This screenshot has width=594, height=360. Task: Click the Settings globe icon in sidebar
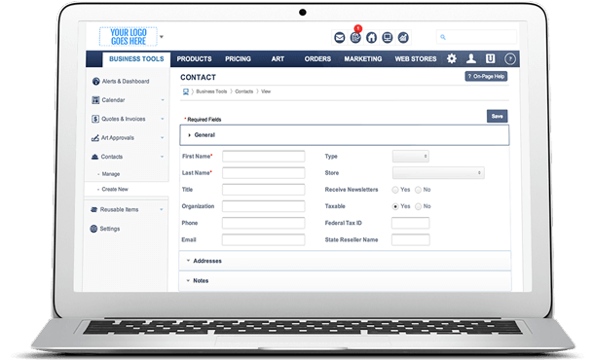[93, 229]
